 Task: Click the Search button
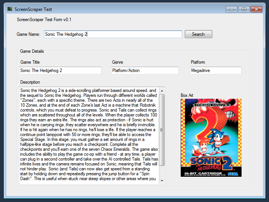[198, 34]
